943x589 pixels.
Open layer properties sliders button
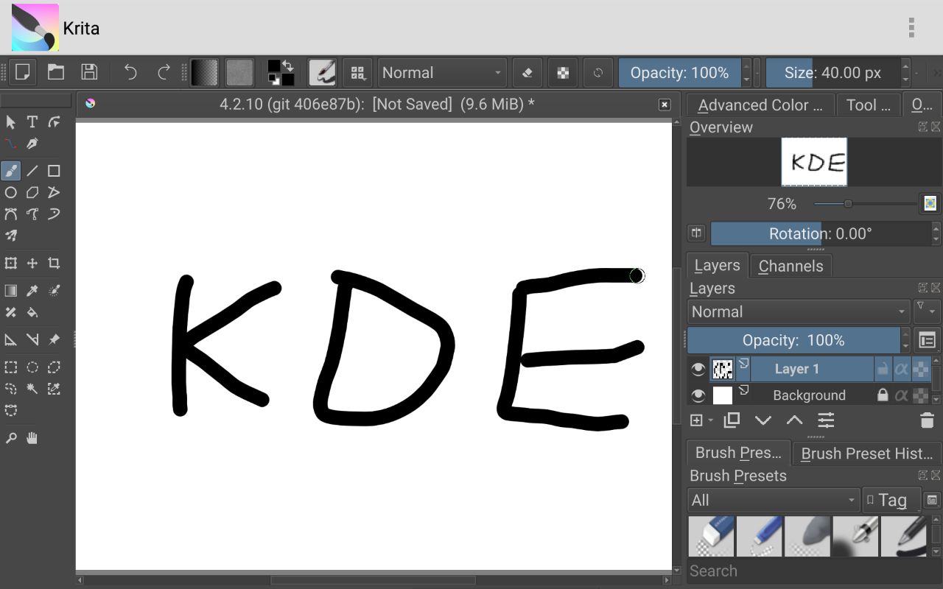coord(826,420)
